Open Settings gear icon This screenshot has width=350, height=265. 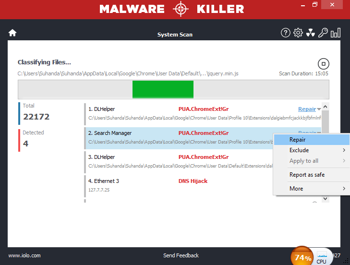click(x=298, y=33)
